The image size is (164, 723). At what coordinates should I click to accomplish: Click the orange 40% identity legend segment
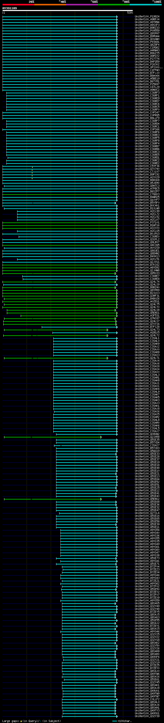click(x=50, y=5)
